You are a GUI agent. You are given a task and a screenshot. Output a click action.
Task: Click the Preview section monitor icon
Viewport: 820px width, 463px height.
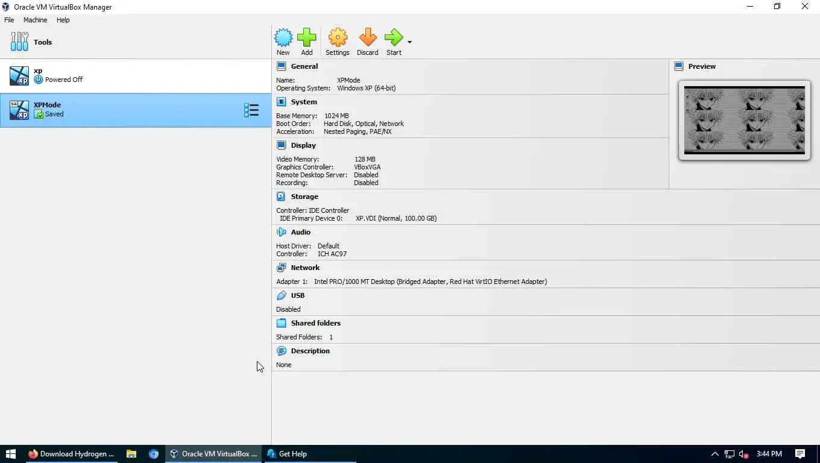click(x=679, y=66)
